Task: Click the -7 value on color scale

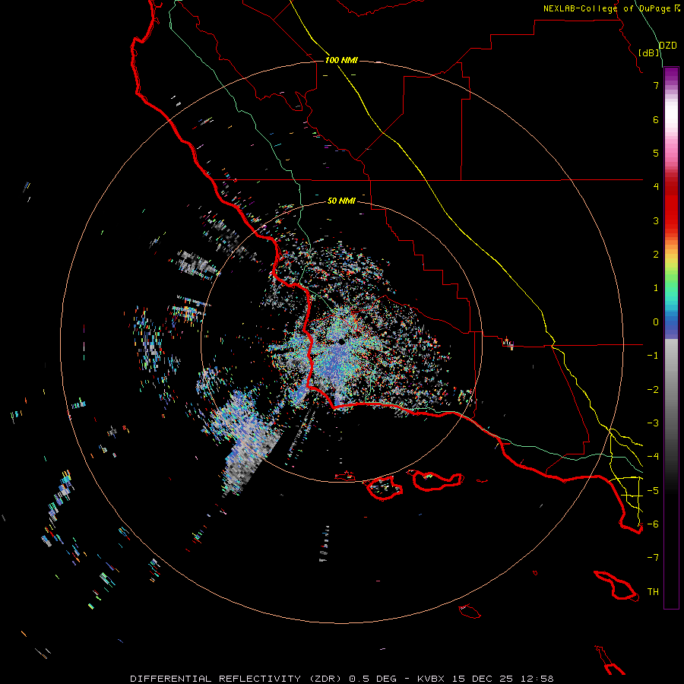Action: coord(653,558)
